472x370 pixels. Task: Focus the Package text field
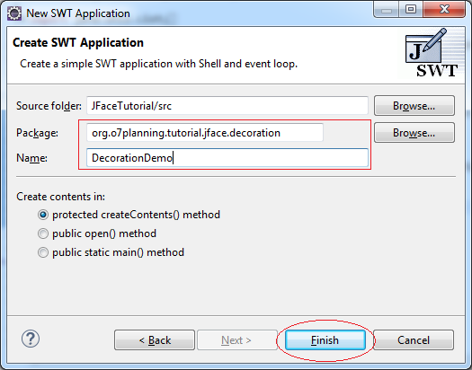tap(205, 133)
